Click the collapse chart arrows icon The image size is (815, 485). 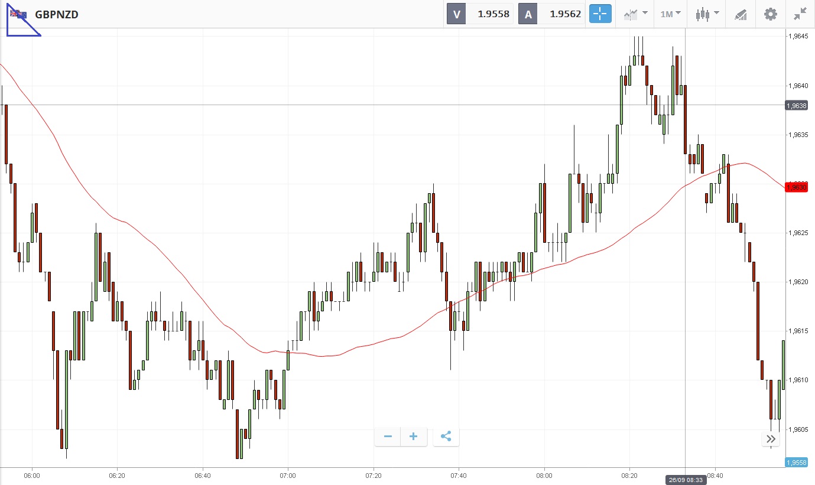coord(800,14)
